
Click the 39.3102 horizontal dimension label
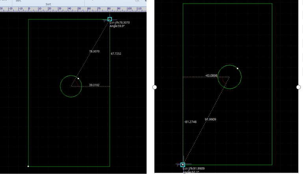[94, 85]
